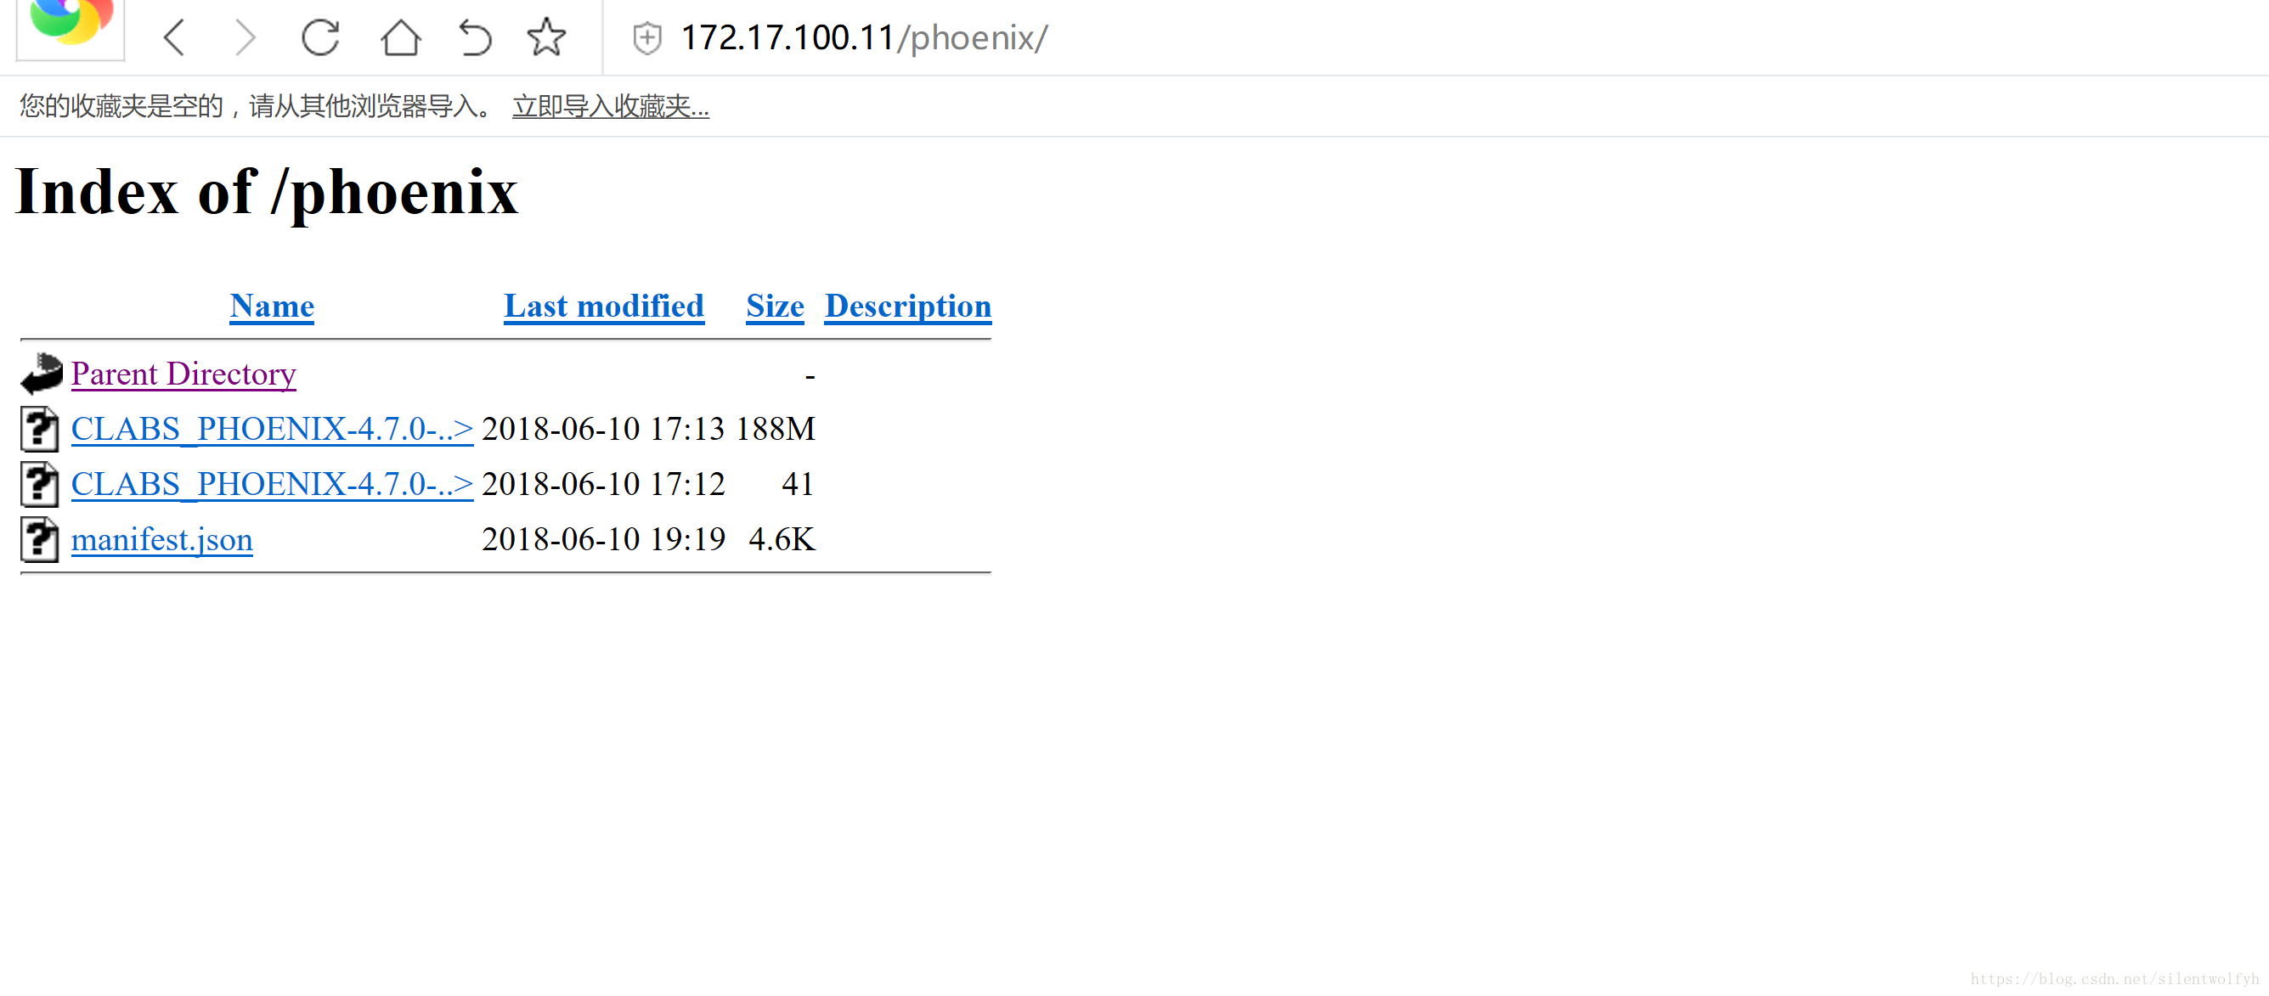Click the Size column header
This screenshot has width=2269, height=996.
(x=774, y=305)
